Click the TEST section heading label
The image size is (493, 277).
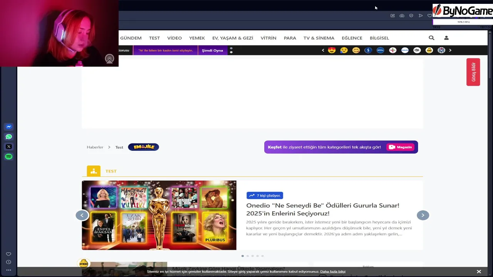point(111,171)
